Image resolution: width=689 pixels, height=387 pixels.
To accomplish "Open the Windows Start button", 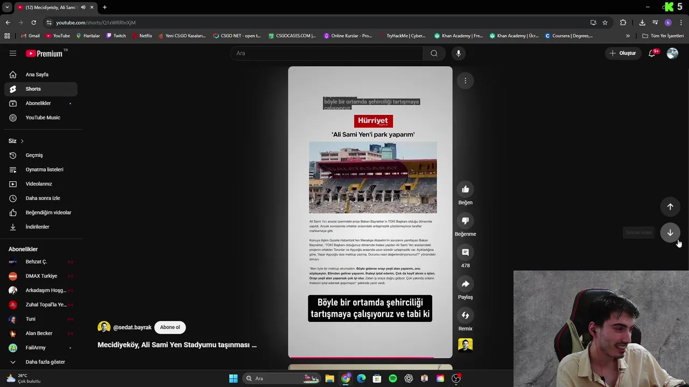I will tap(233, 378).
